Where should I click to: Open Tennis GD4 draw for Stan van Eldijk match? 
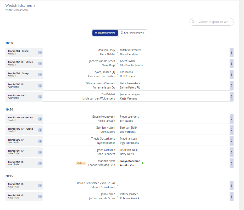click(18, 51)
